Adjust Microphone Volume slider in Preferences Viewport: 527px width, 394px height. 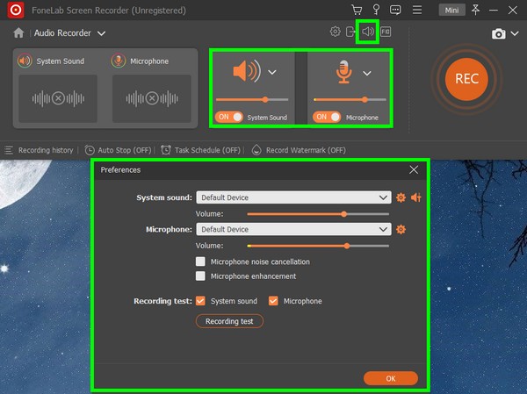click(318, 246)
